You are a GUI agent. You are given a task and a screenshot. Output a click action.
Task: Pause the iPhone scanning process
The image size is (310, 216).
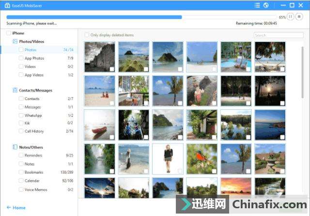[290, 16]
